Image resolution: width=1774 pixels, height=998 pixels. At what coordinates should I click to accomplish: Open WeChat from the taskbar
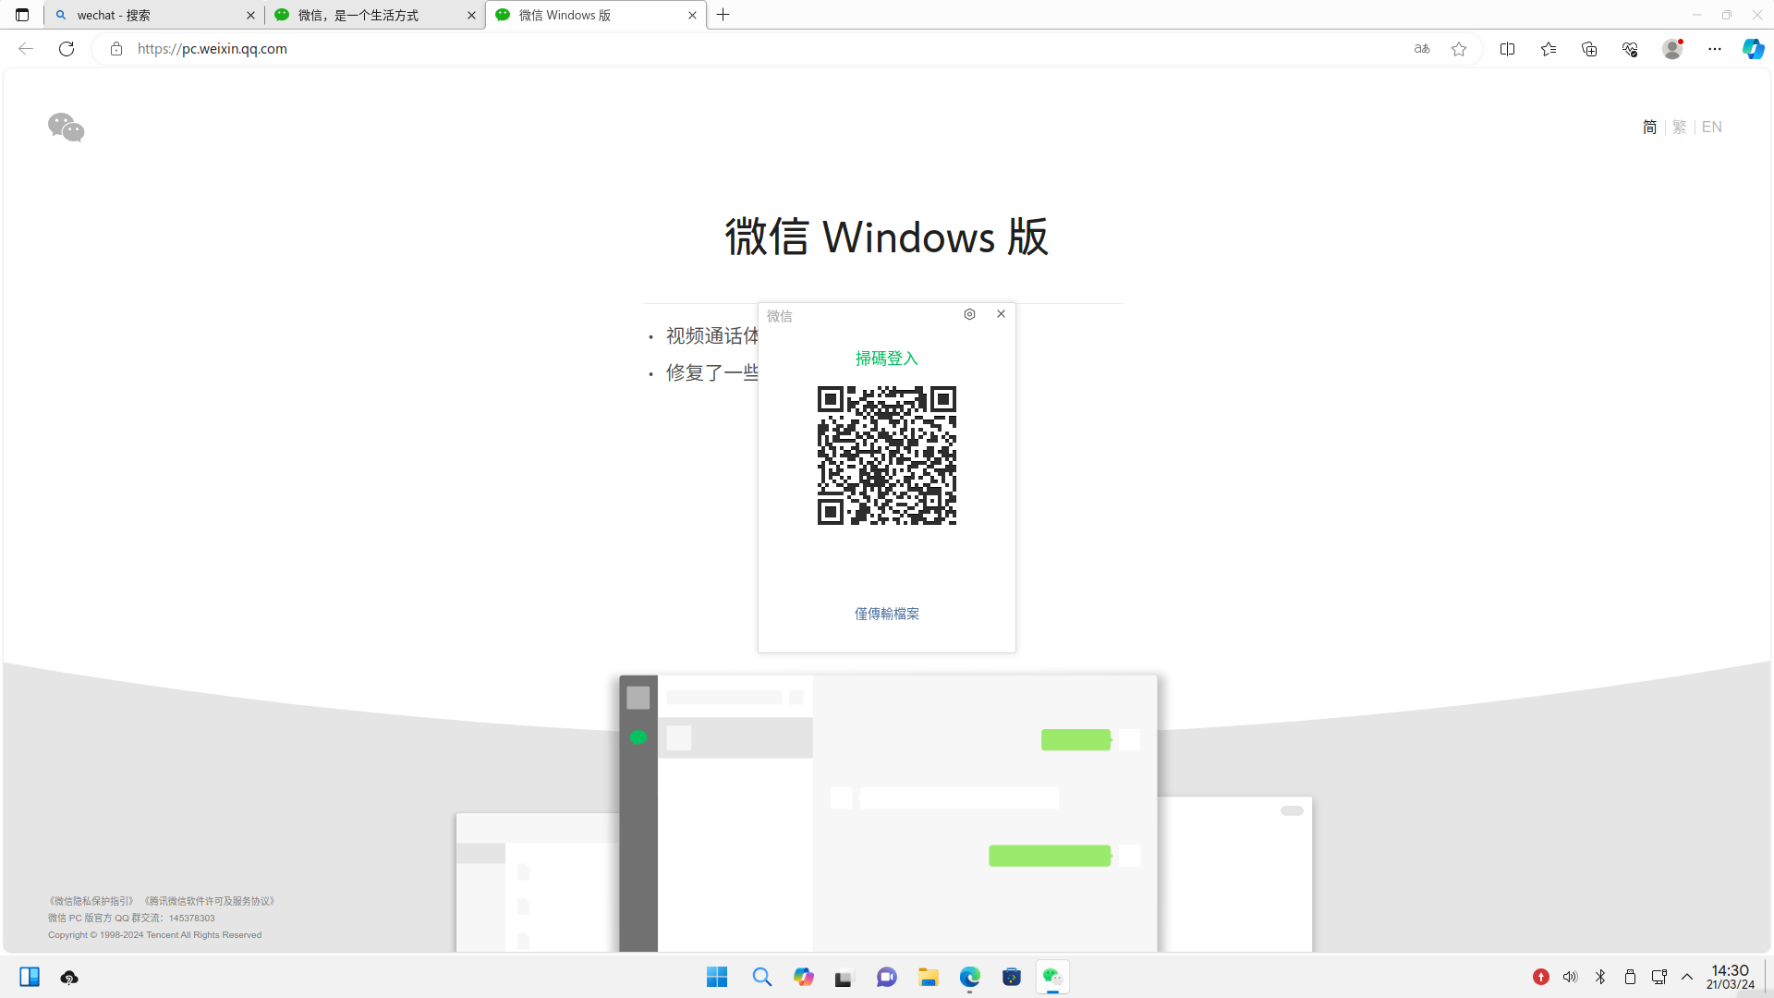click(1052, 977)
